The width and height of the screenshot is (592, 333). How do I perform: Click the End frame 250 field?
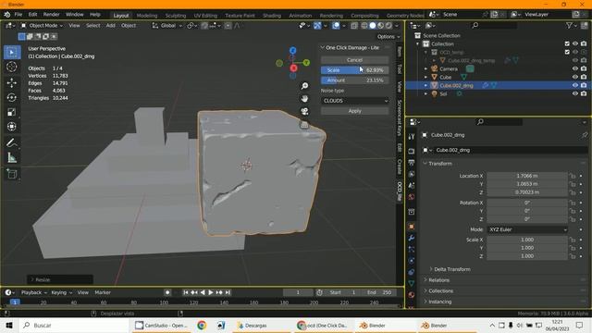pos(379,292)
